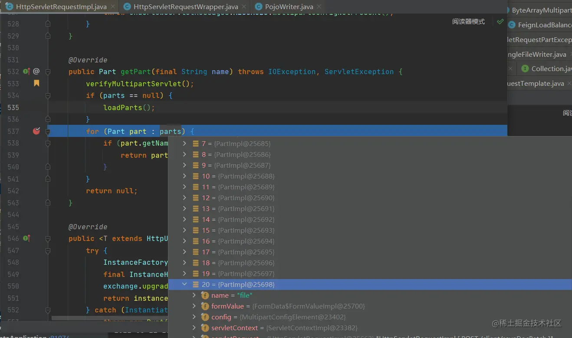Click the array element icon of row 7
This screenshot has width=572, height=338.
click(196, 143)
